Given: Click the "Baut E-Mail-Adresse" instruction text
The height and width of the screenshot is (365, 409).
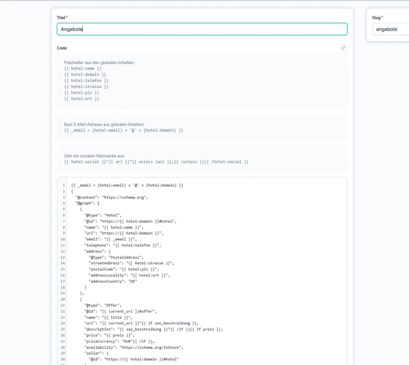Looking at the screenshot, I should 104,124.
